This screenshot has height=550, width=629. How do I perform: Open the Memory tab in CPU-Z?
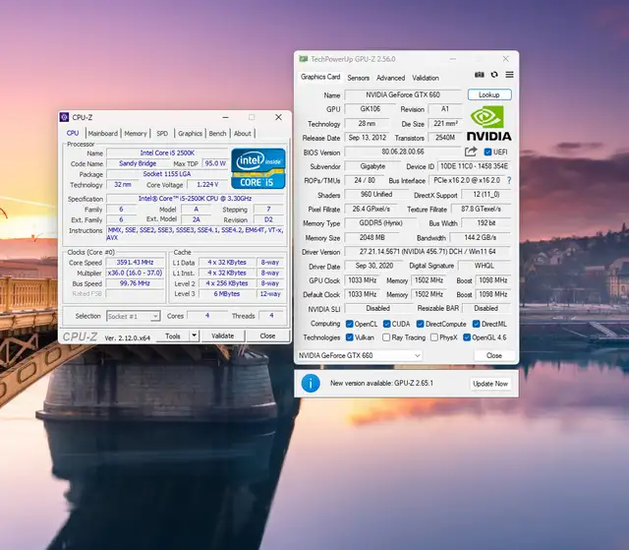[136, 133]
